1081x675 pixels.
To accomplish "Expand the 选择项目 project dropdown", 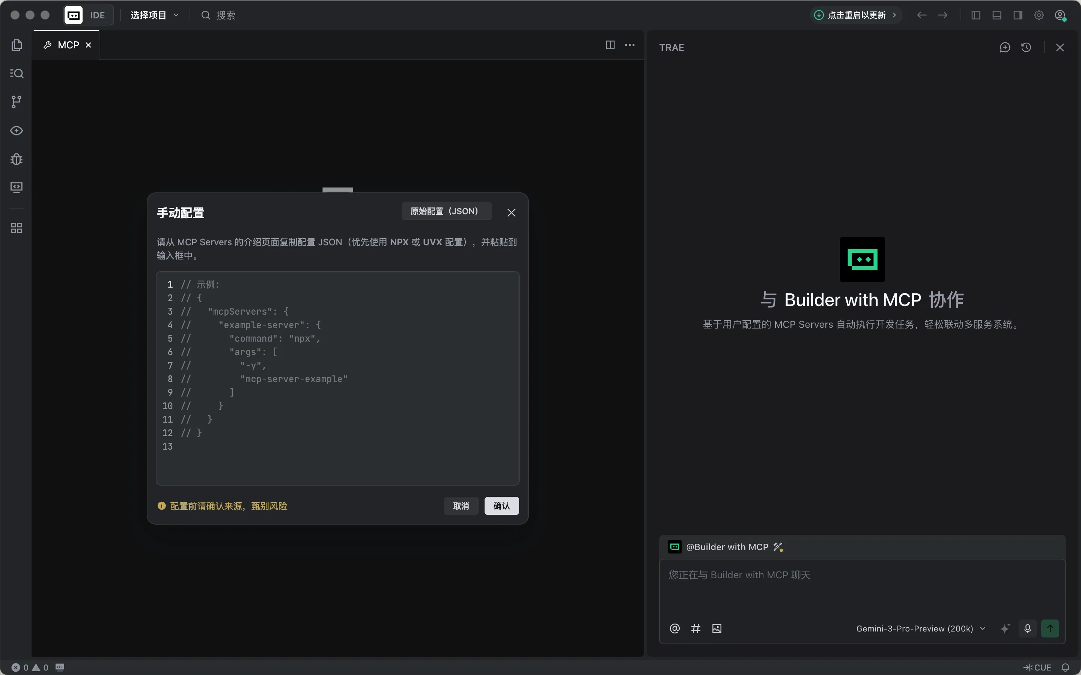I will coord(155,15).
